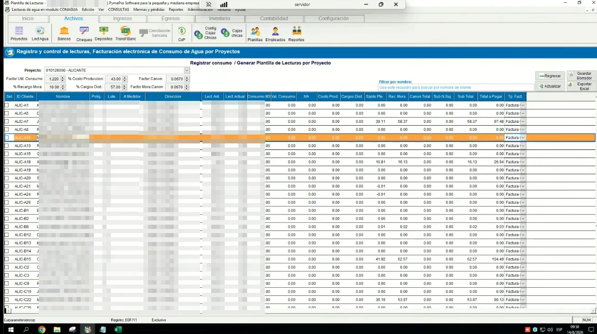Screen dimensions: 597x334
Task: Open Excel from the taskbar
Action: 118,329
